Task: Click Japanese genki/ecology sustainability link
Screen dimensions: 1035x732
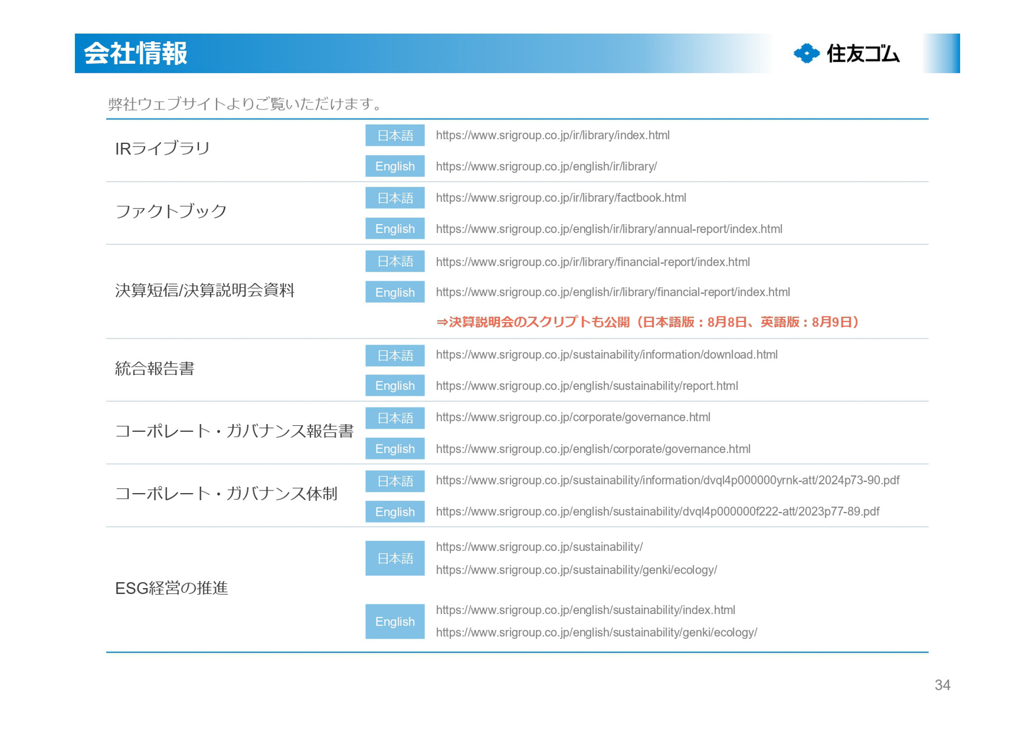Action: tap(576, 570)
